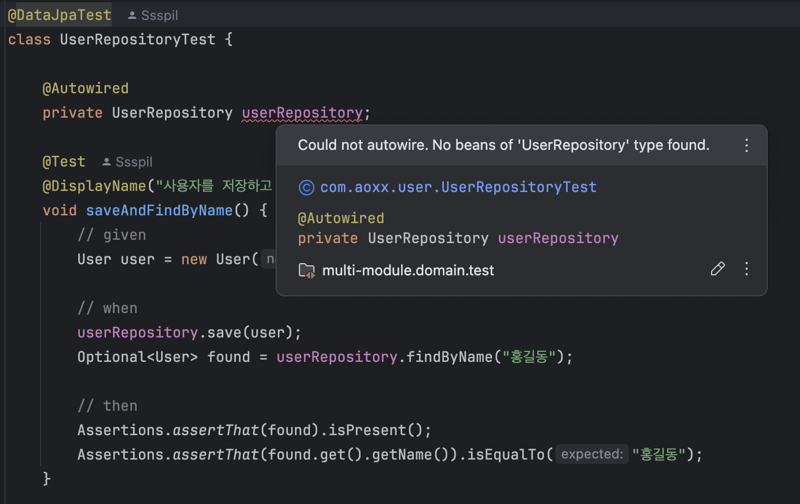Click the red squiggly-underlined userRepository field

coord(302,113)
